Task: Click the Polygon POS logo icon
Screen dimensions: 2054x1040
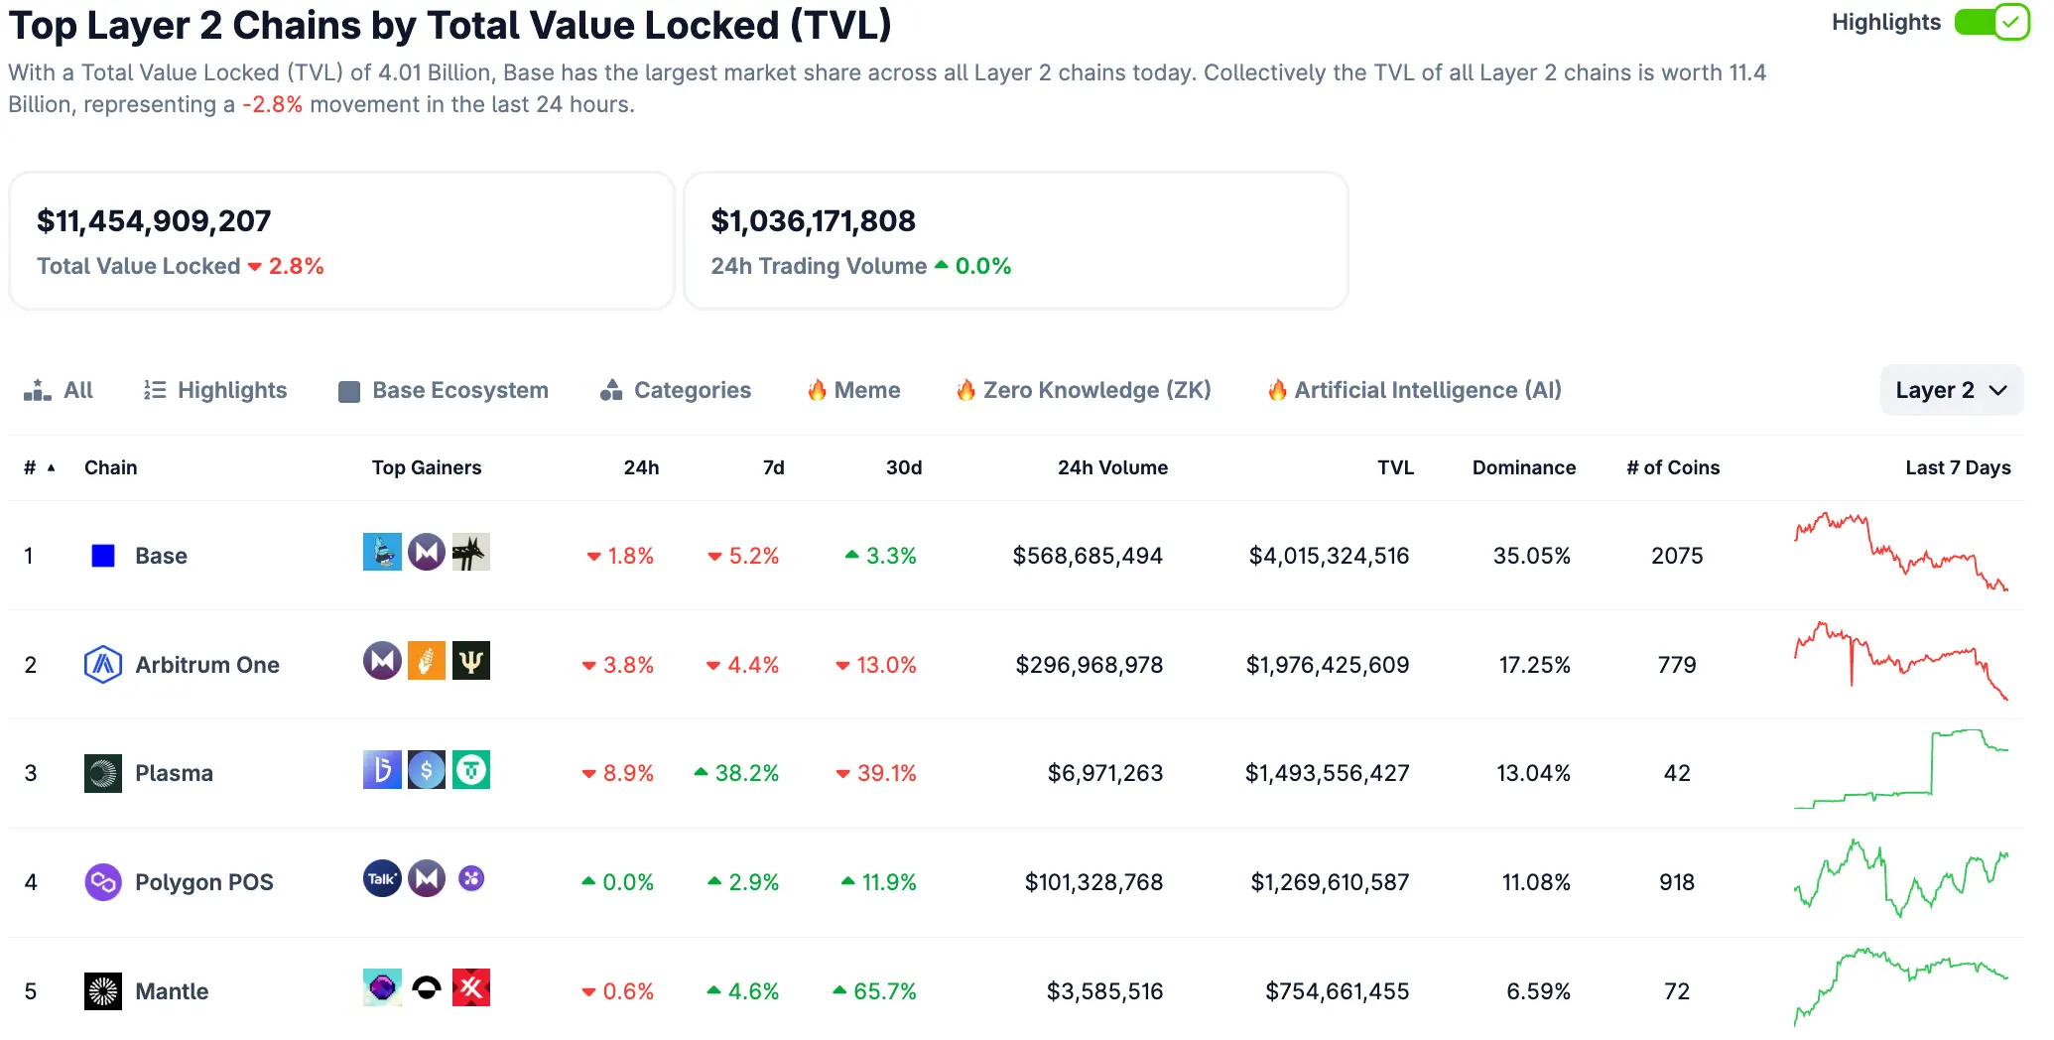Action: tap(103, 882)
